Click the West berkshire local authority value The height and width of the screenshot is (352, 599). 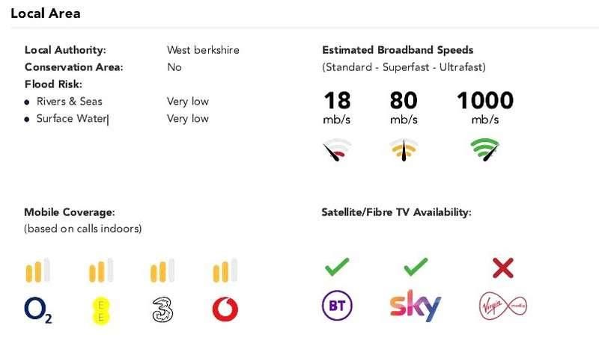pyautogui.click(x=203, y=50)
